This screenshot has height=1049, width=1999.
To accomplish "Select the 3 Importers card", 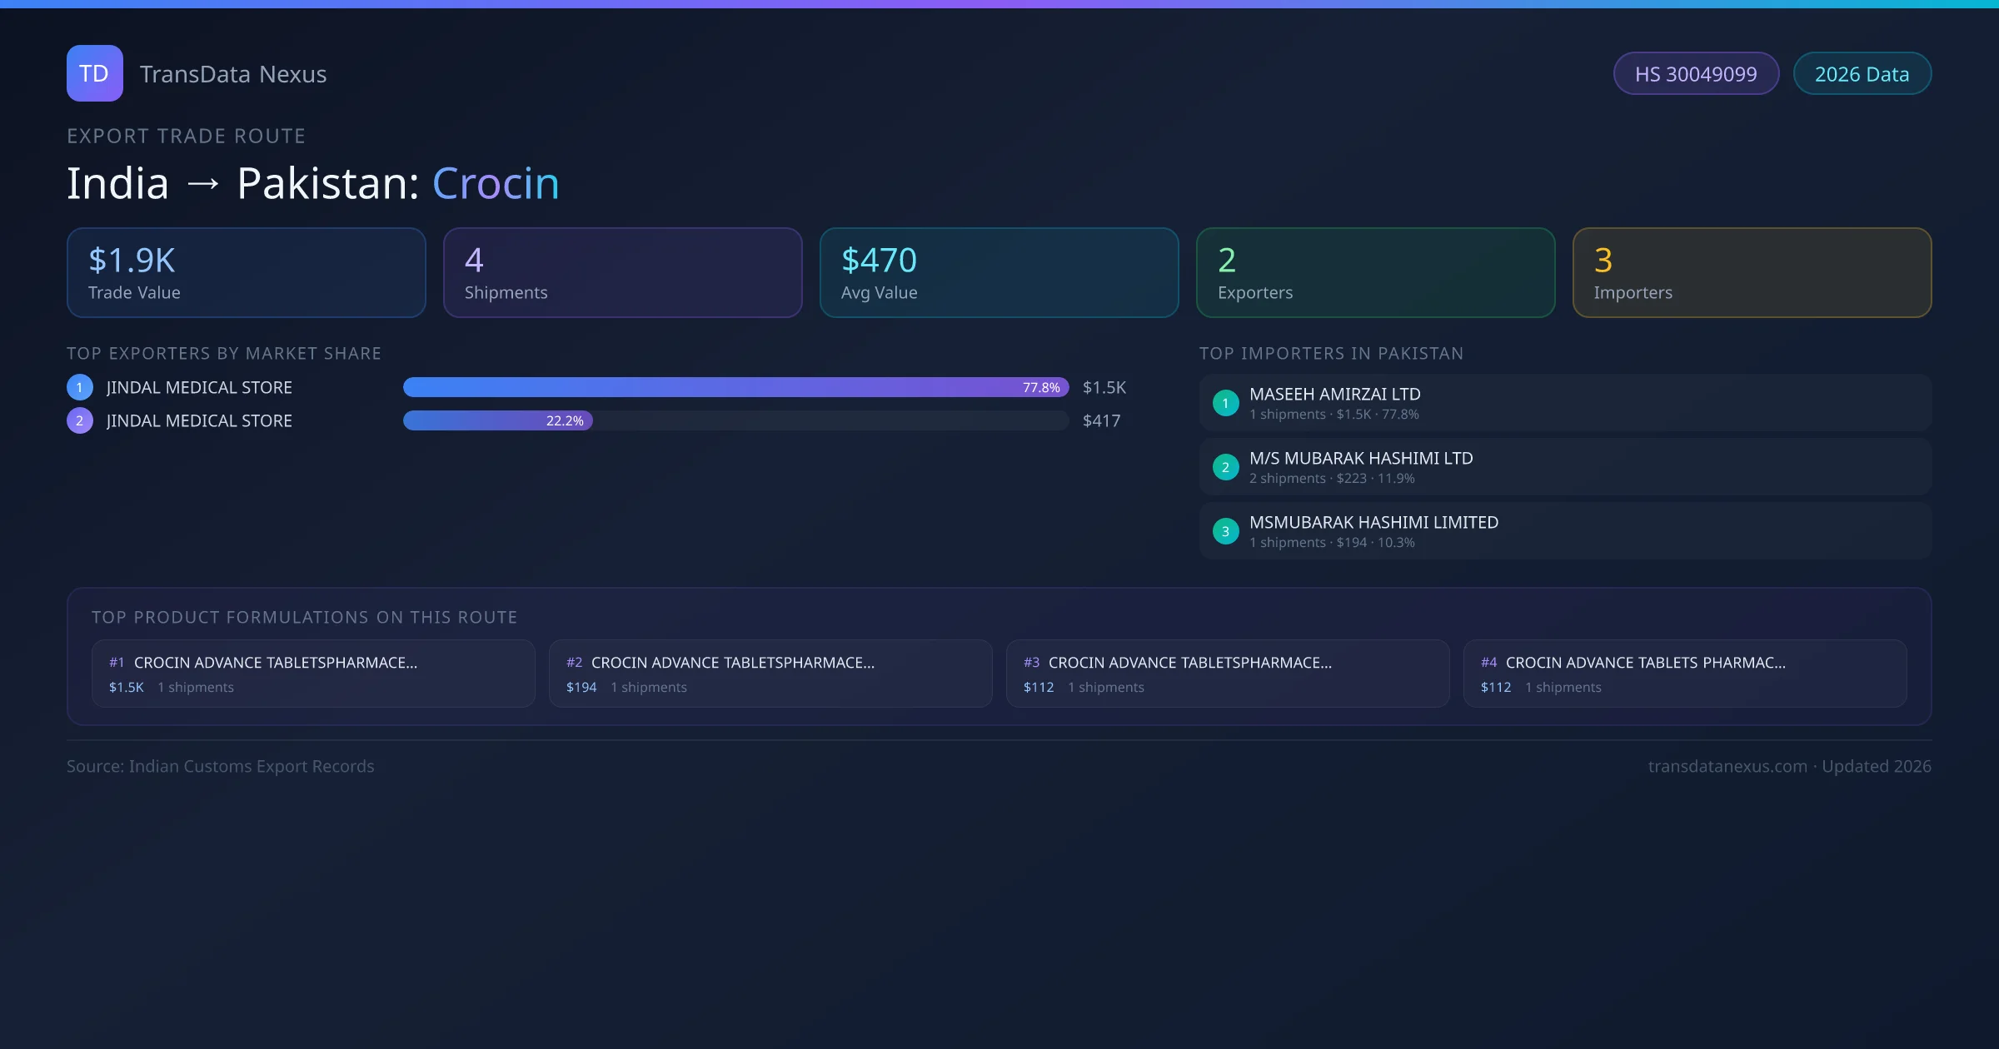I will coord(1752,273).
